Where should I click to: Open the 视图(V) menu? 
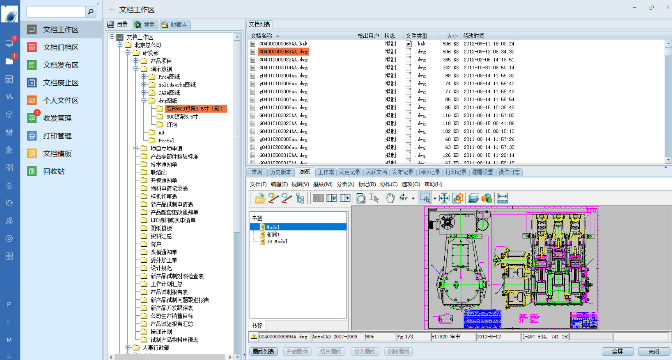click(x=300, y=184)
